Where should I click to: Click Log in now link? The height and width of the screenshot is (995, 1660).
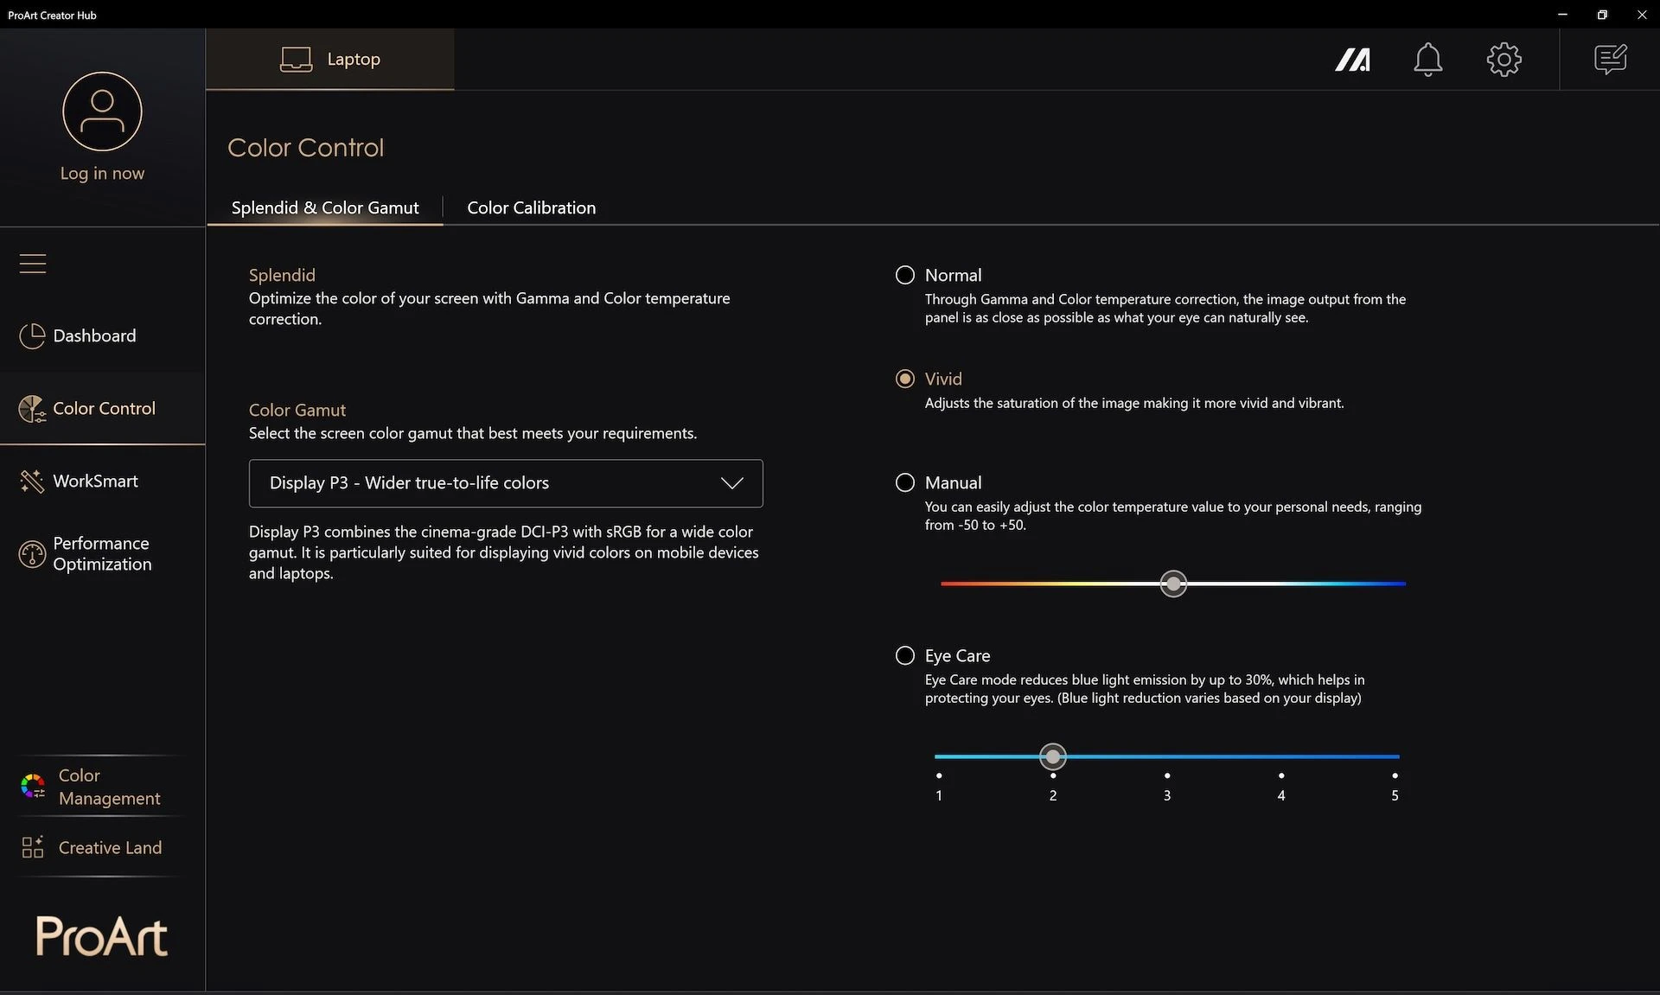click(x=102, y=173)
